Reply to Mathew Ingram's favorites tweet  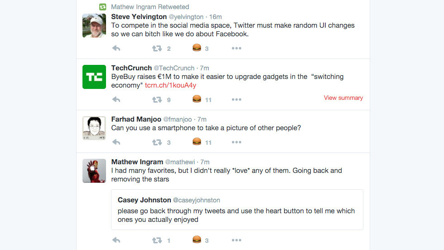(x=116, y=240)
